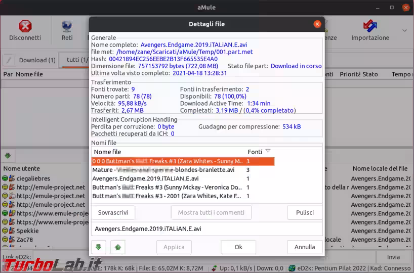The height and width of the screenshot is (273, 414).
Task: Click the 'Download in corso' status text
Action: [x=296, y=66]
